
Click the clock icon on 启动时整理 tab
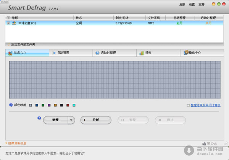pos(97,53)
